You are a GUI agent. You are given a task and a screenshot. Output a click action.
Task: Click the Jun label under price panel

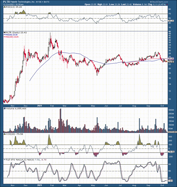106,106
